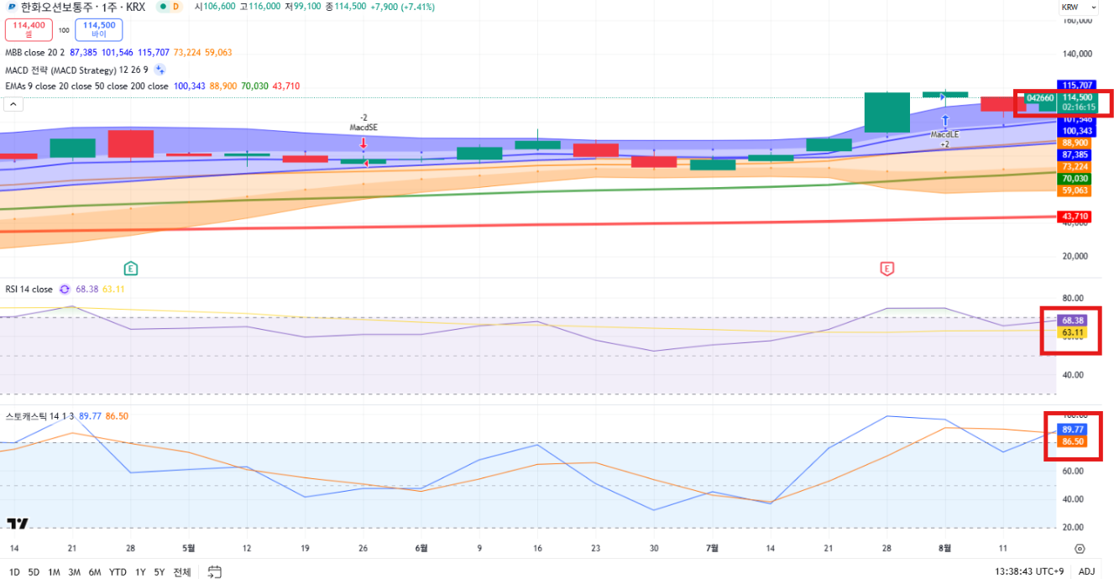
Task: Click the 042660 symbol price label
Action: [x=1040, y=97]
